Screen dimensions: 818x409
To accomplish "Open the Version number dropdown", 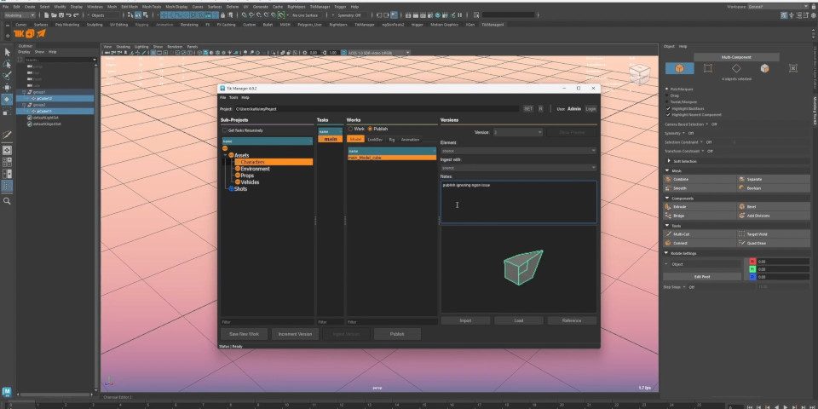I will coord(517,132).
